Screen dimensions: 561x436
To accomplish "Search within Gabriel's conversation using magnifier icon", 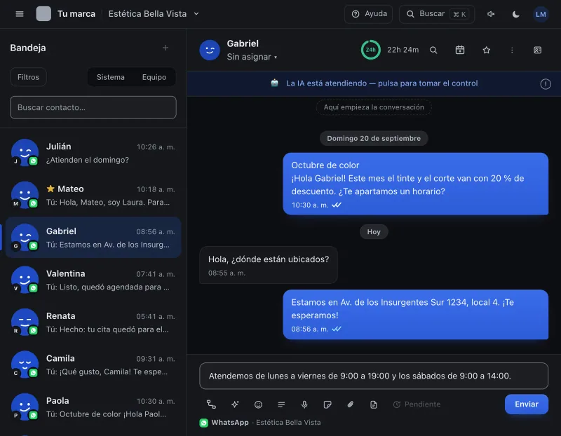I will 433,50.
